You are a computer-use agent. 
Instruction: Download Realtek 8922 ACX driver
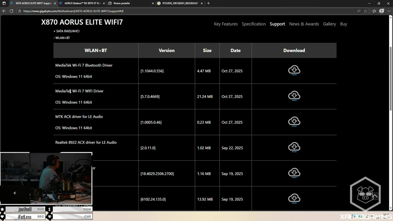(x=294, y=148)
